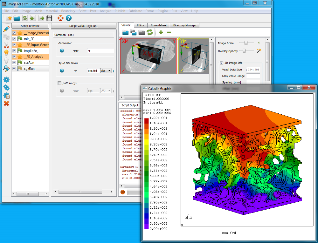Select the ccxRun_ script item
This screenshot has height=243, width=318.
tap(30, 62)
